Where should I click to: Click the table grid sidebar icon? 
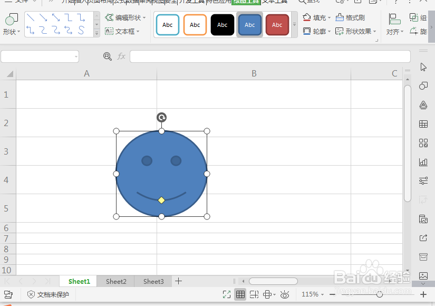click(x=423, y=124)
